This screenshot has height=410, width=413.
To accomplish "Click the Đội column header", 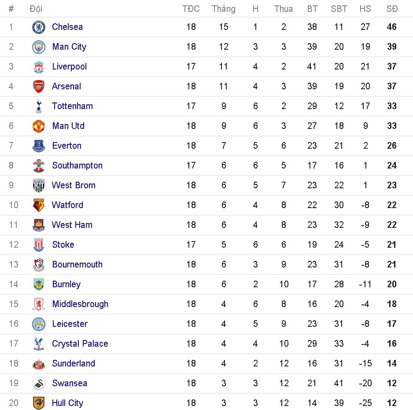I will point(36,9).
